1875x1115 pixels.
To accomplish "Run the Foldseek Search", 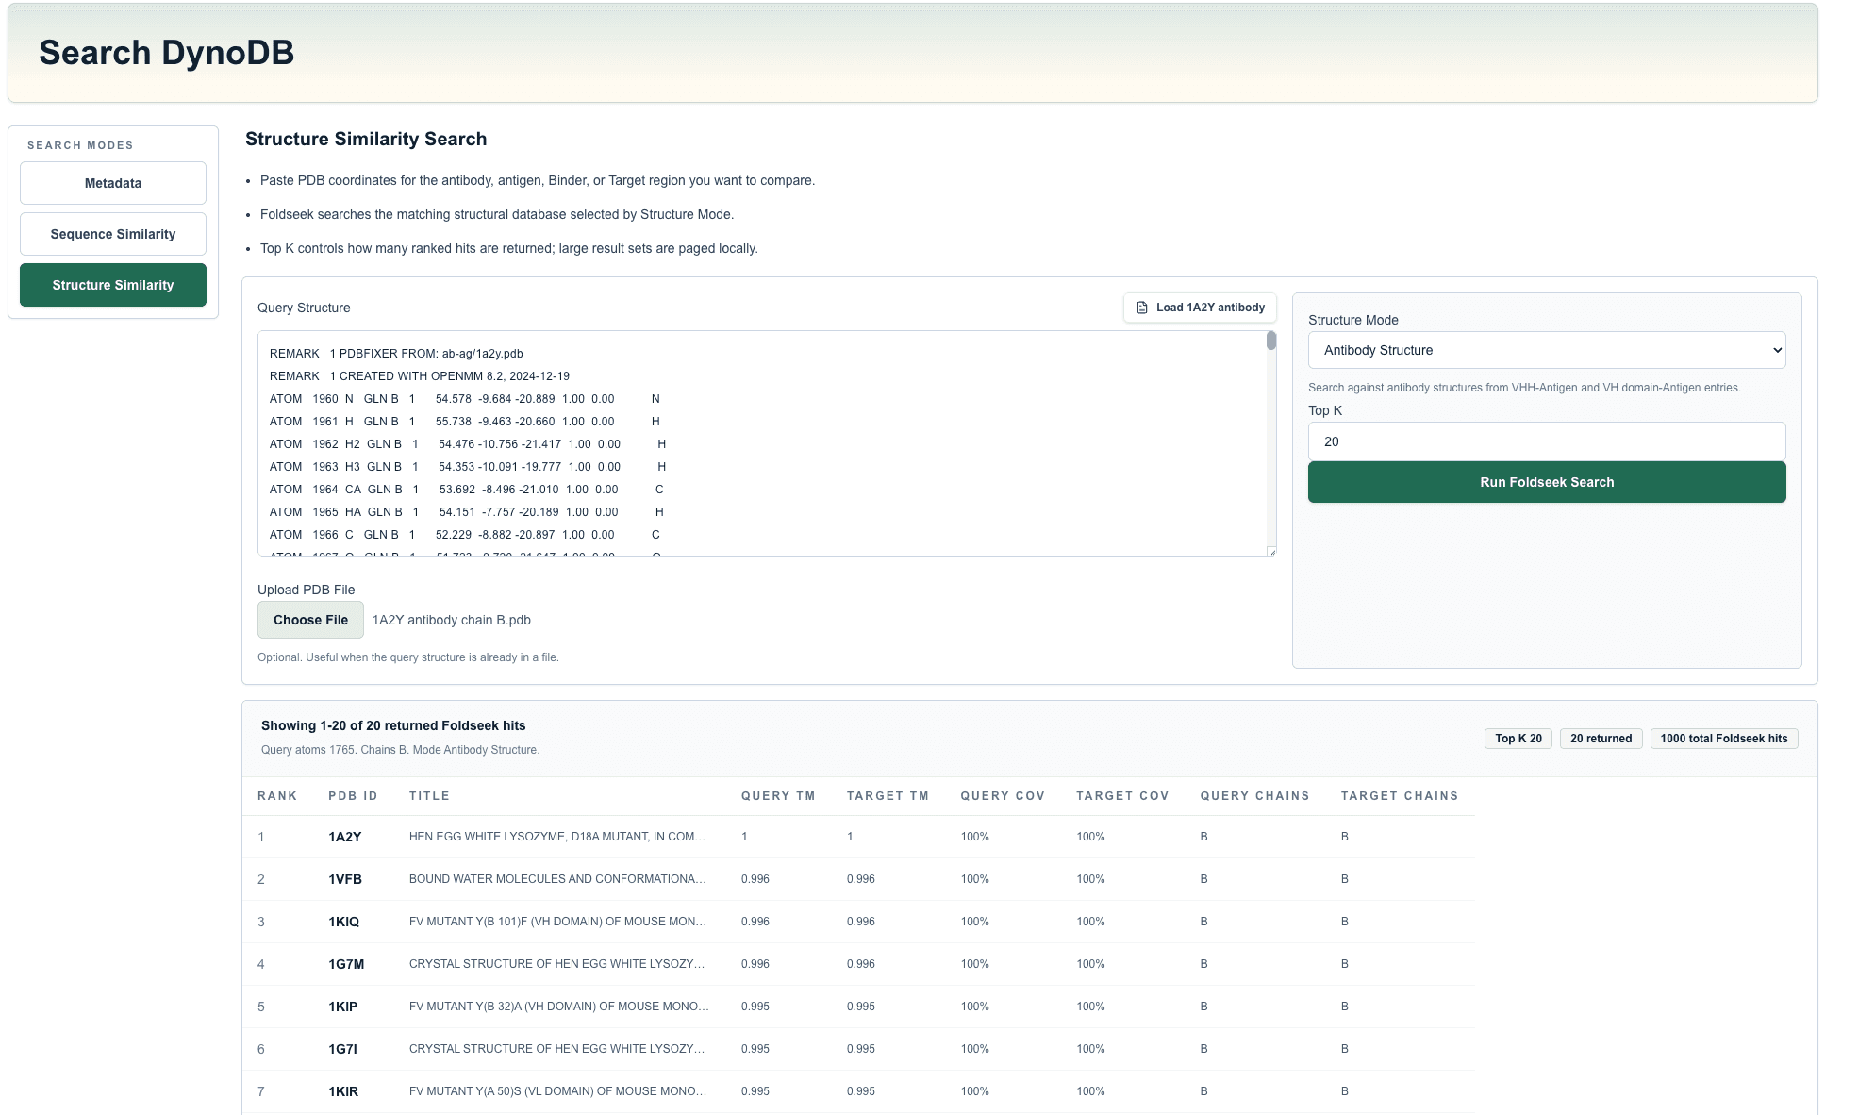I will [1547, 482].
